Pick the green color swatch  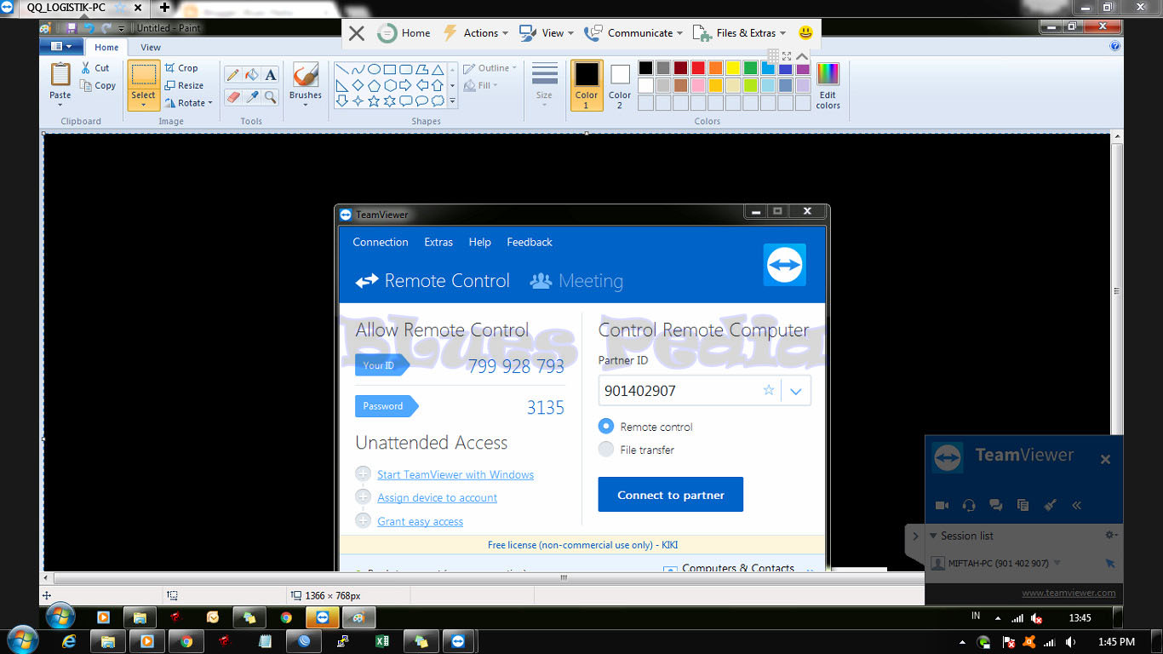click(750, 68)
